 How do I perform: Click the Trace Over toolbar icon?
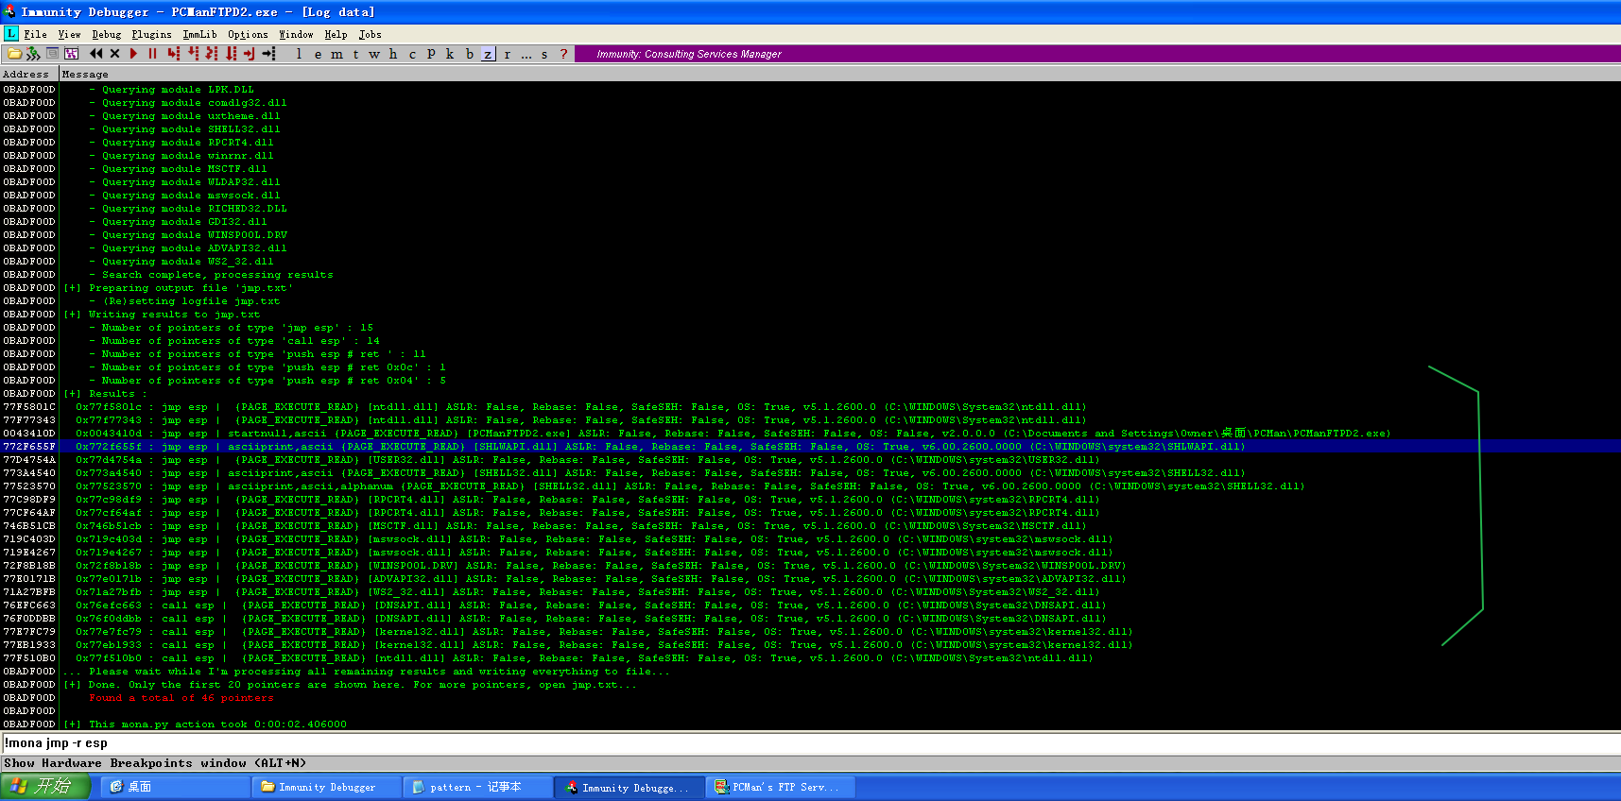pos(231,54)
